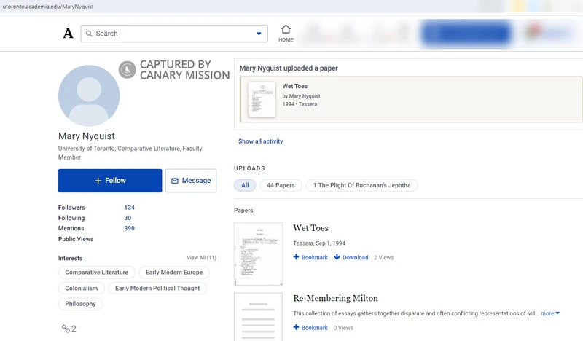Click the '2 Views' count on Wet Toes
Viewport: 583px width, 341px height.
[384, 257]
